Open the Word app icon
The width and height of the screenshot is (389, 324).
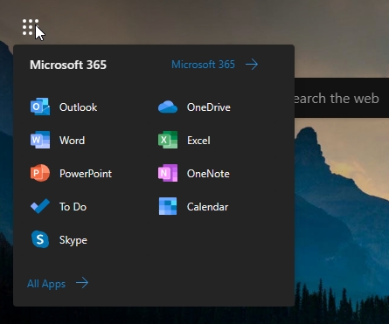coord(40,140)
